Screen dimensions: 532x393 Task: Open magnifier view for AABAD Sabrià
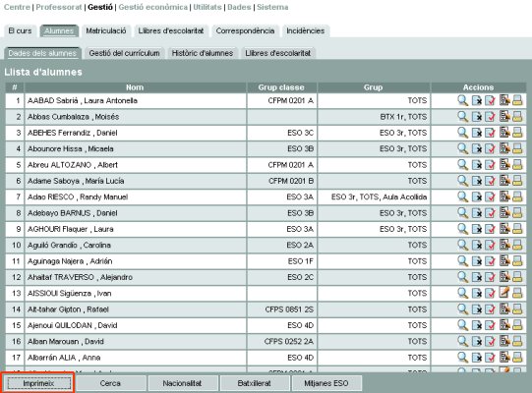point(462,100)
